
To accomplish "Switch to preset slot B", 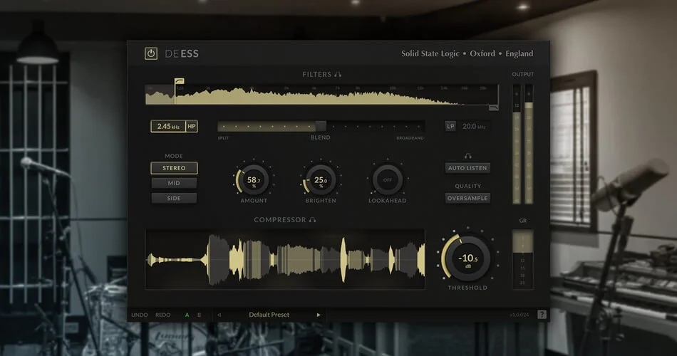I will point(199,315).
